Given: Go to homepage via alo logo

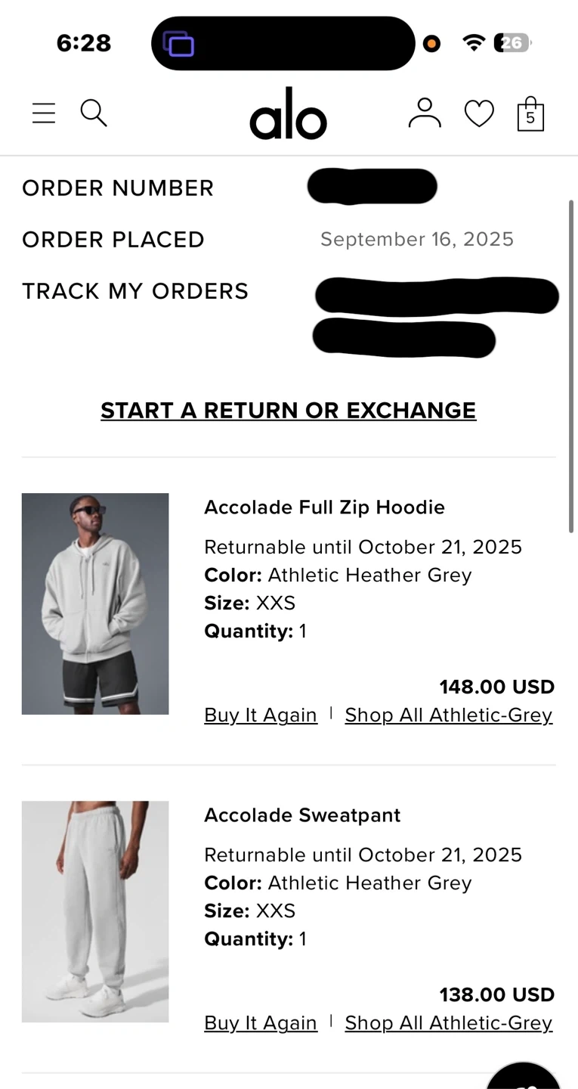Looking at the screenshot, I should 288,114.
